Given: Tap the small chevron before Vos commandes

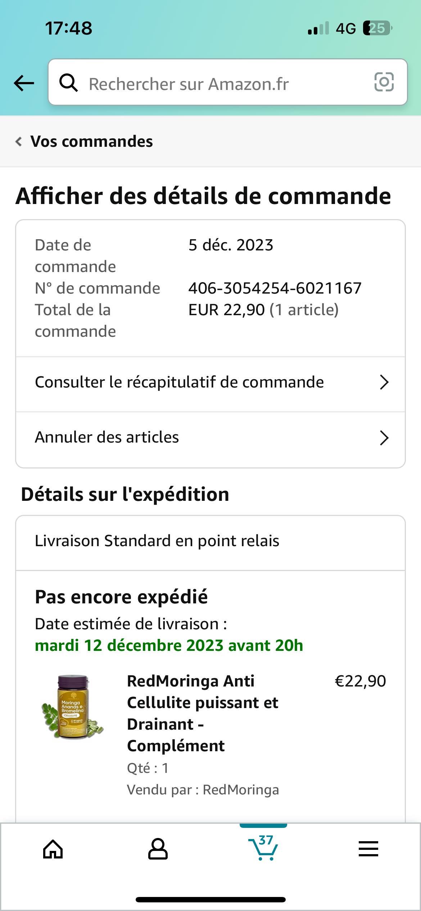Looking at the screenshot, I should (x=19, y=141).
